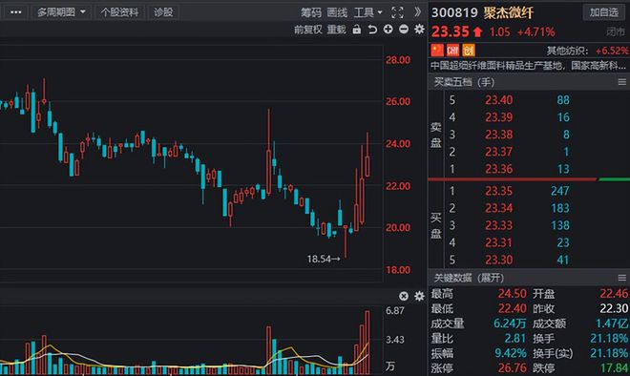The height and width of the screenshot is (376, 630).
Task: Open 买卖五档 panel menu icon
Action: point(622,82)
